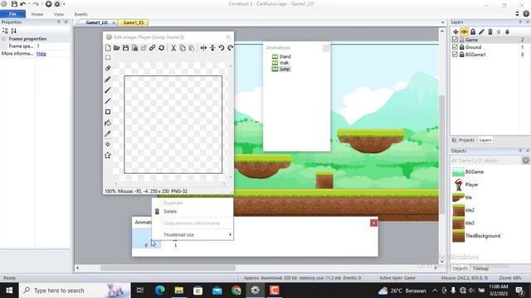Click the image editor vertical scrollbar
This screenshot has height=298, width=531.
click(231, 122)
